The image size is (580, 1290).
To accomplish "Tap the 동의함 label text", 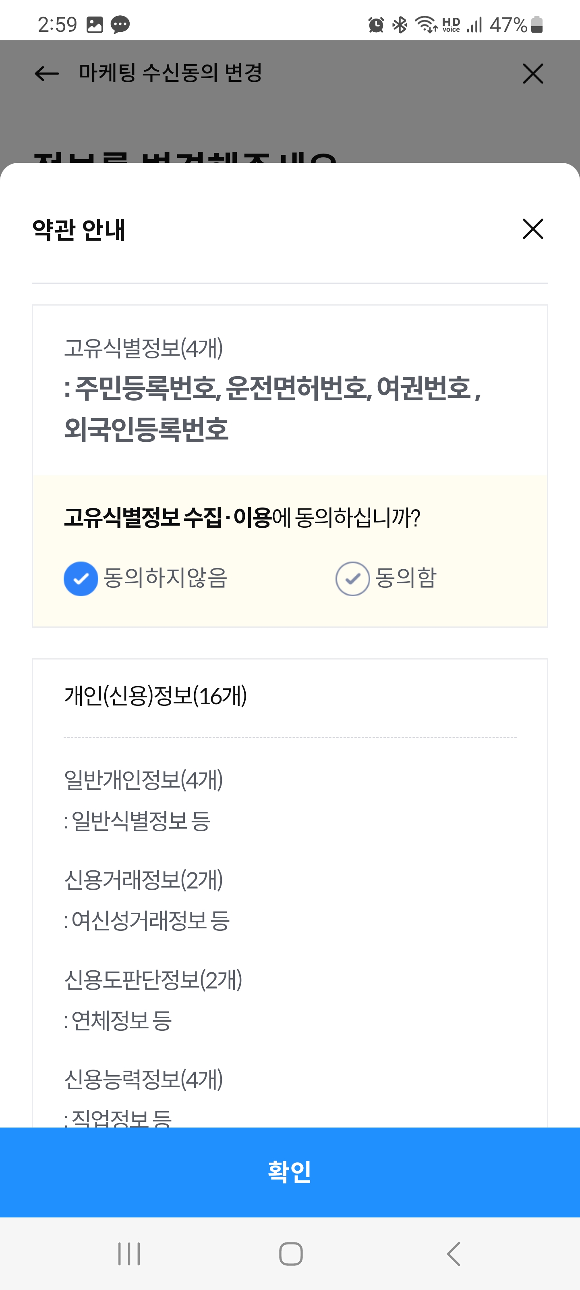I will [406, 577].
